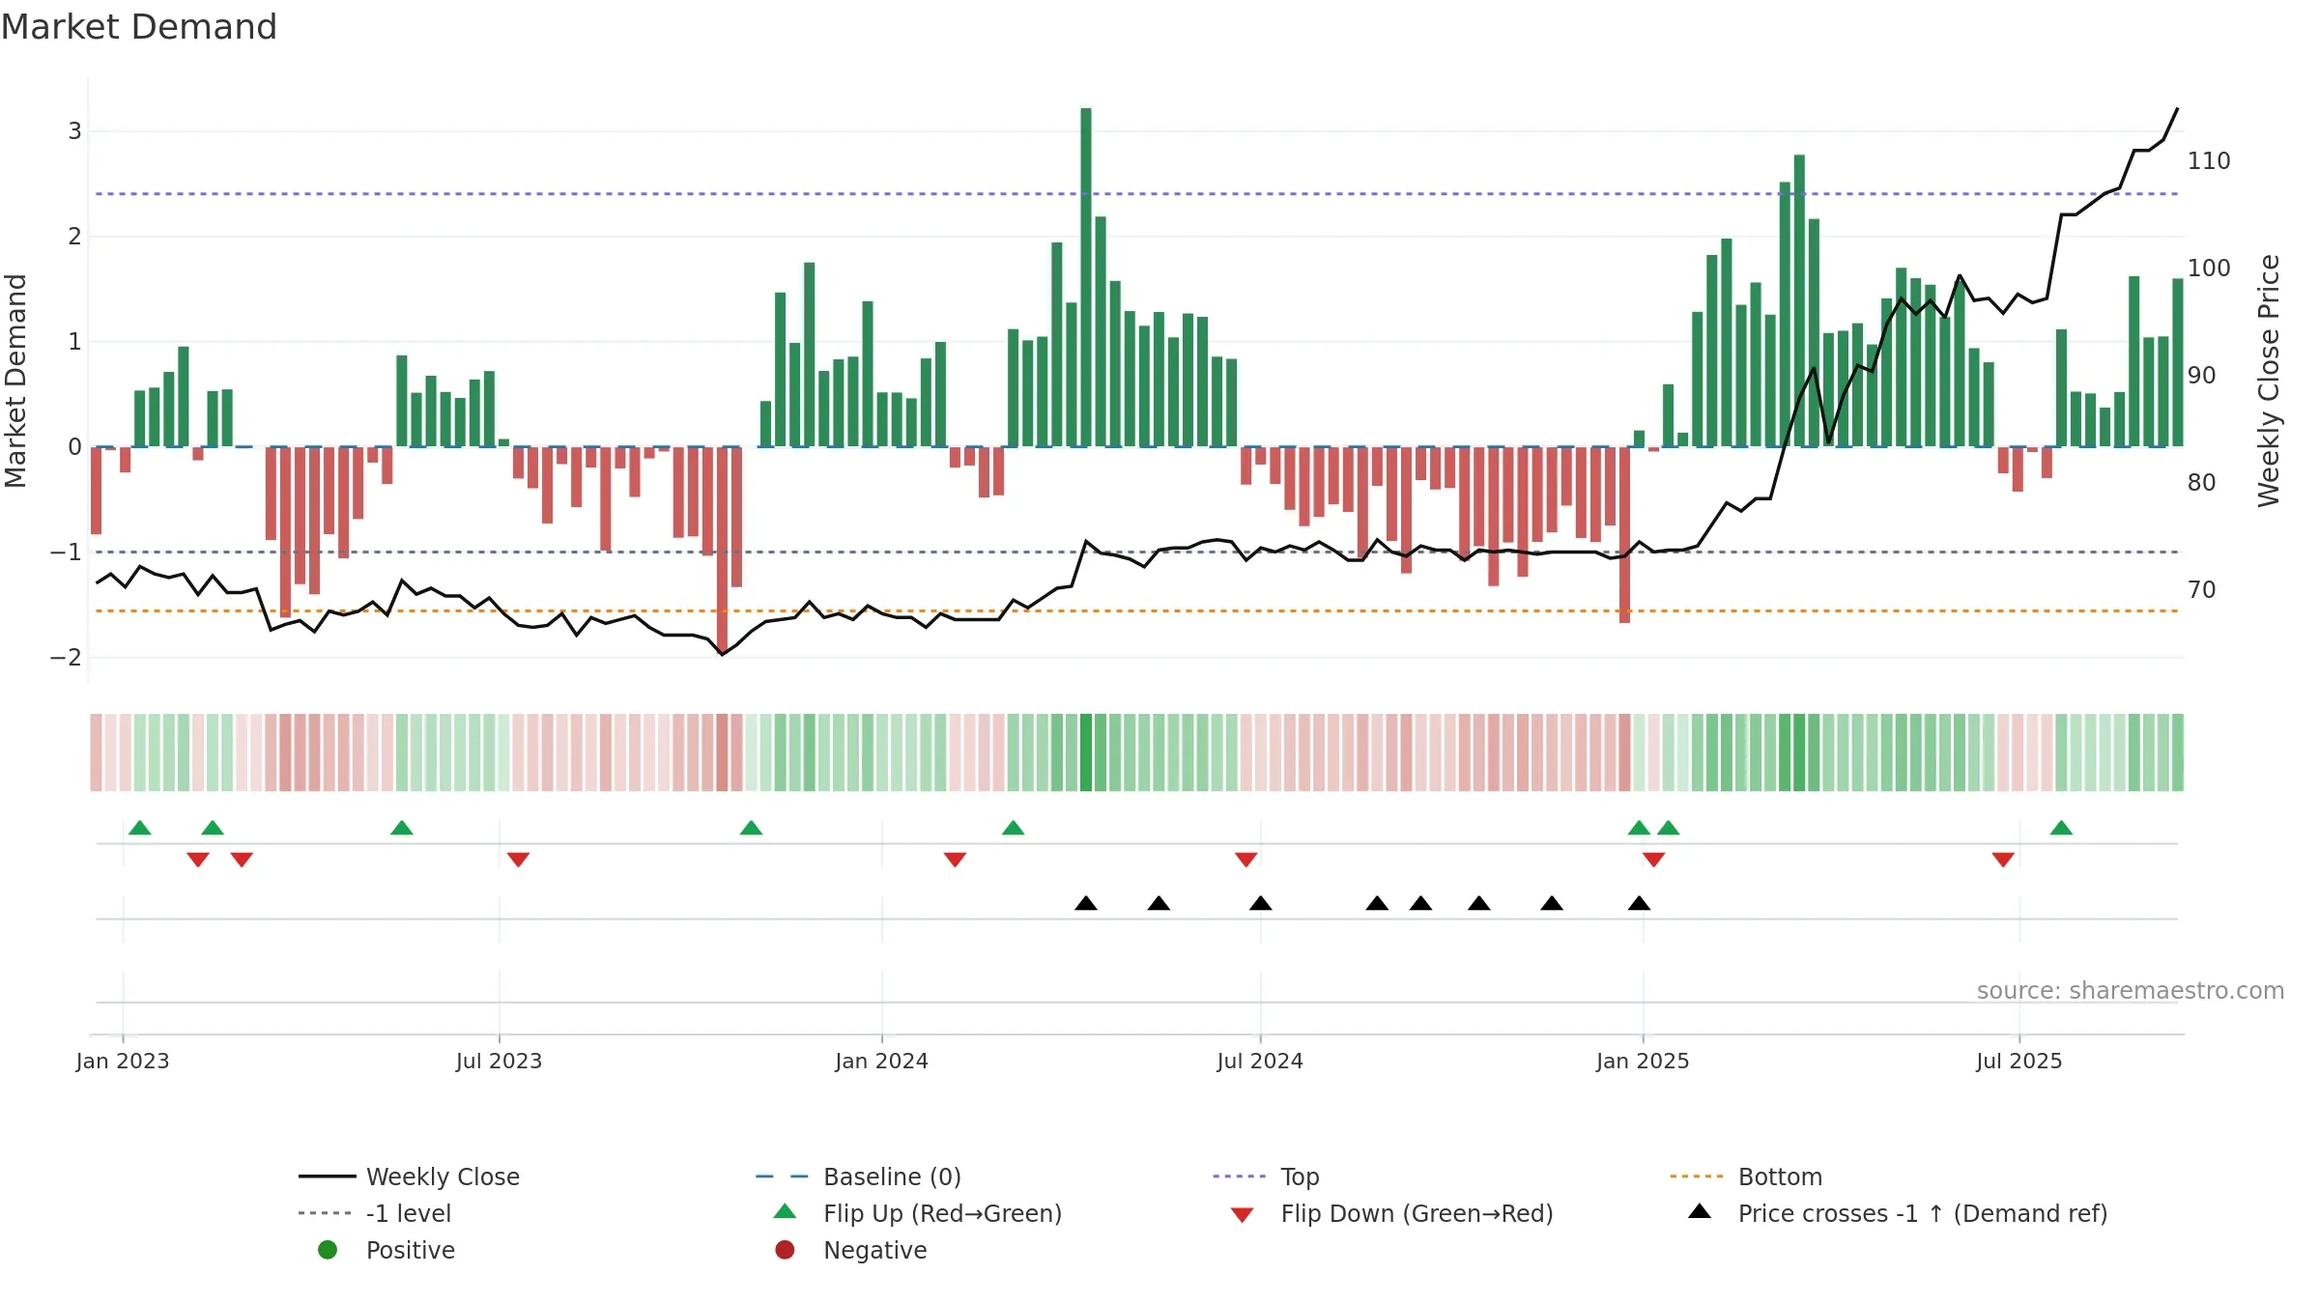Click the −2 tick on the demand axis
This screenshot has width=2319, height=1304.
point(67,657)
